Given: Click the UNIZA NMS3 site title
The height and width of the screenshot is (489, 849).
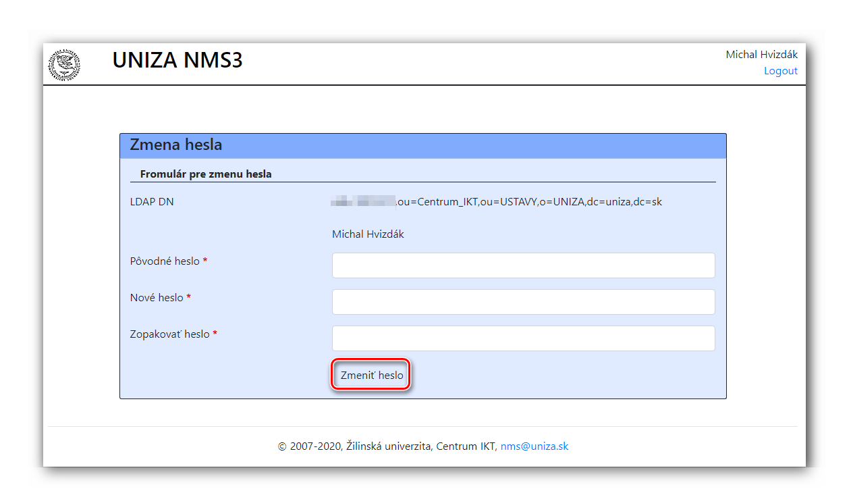Looking at the screenshot, I should 177,61.
